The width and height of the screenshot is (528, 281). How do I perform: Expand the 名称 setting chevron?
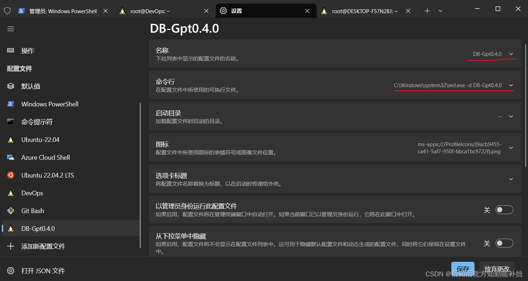[x=511, y=54]
